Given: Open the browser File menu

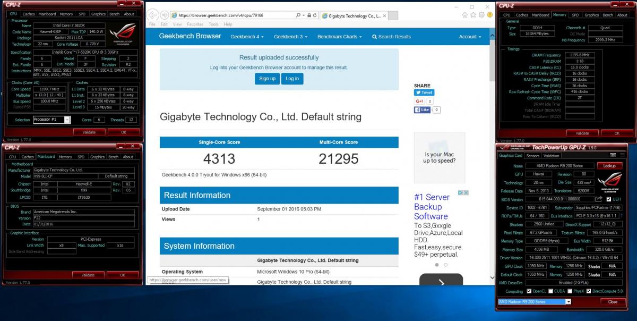Looking at the screenshot, I should [152, 24].
